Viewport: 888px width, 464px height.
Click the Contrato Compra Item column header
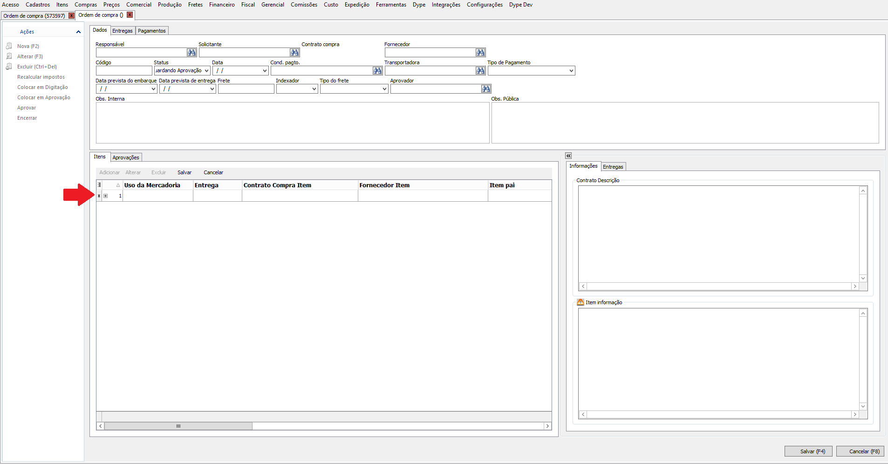pyautogui.click(x=300, y=185)
